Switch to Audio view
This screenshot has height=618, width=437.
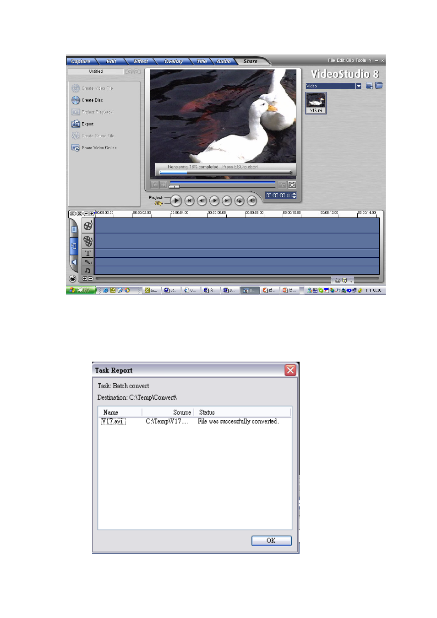74,262
